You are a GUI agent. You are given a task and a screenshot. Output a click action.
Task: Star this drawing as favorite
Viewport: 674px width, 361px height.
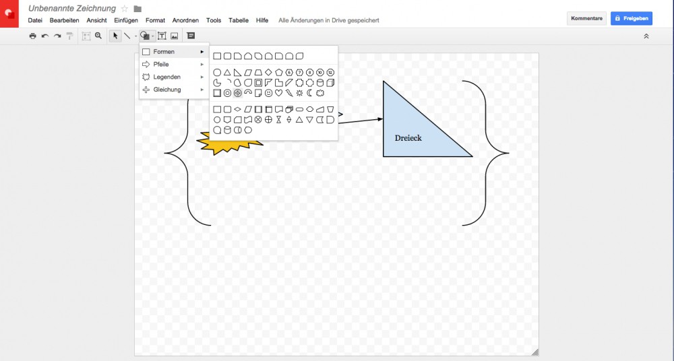tap(124, 9)
